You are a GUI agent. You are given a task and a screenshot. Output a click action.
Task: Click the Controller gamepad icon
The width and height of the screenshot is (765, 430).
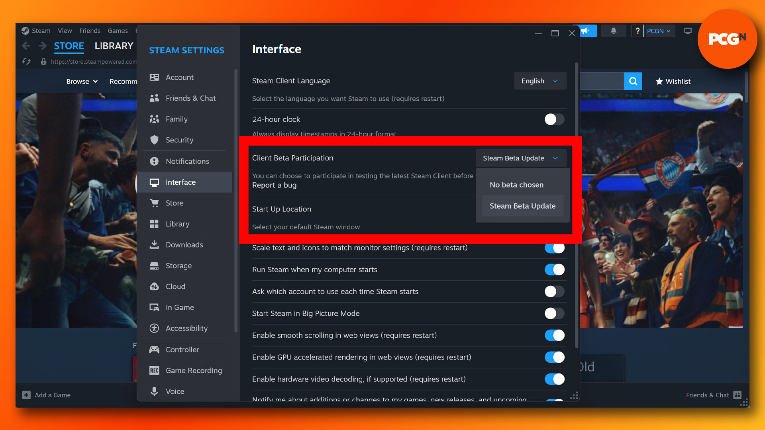coord(154,350)
